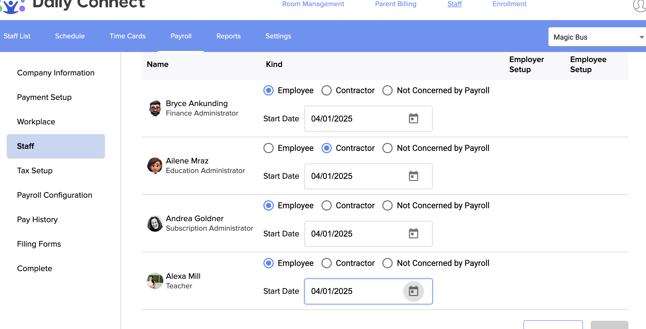
Task: Set Bryce Ankunding as Contractor
Action: coord(327,91)
